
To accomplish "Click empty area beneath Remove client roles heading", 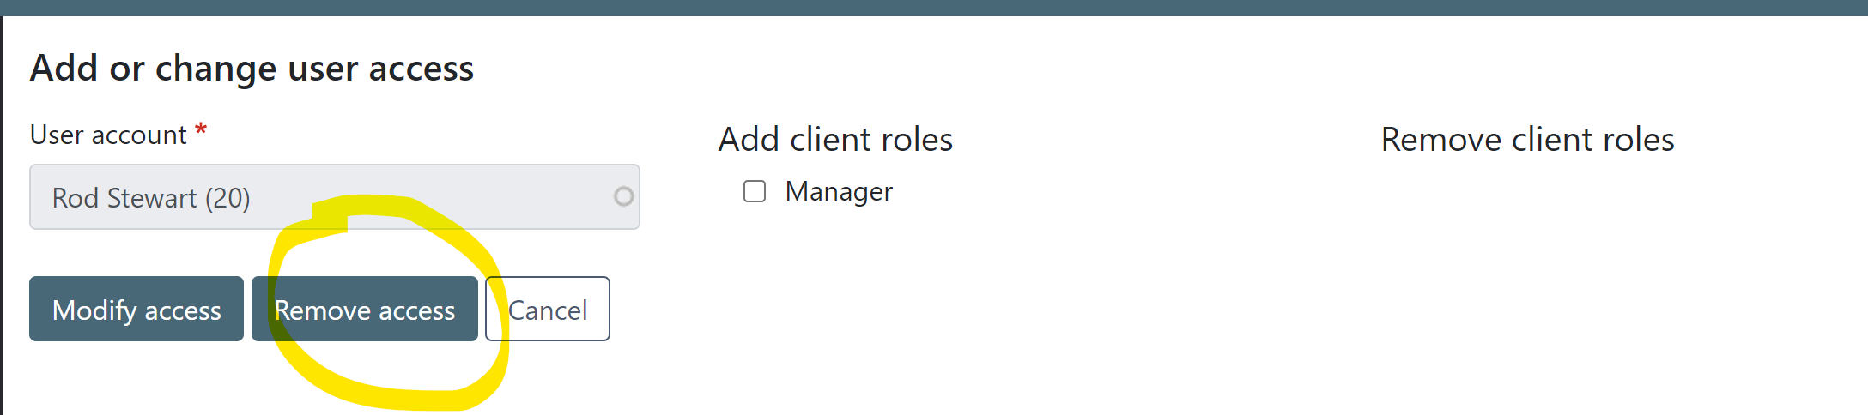I will click(x=1528, y=257).
